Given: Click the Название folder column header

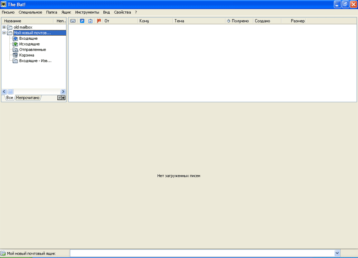Looking at the screenshot, I should 27,21.
